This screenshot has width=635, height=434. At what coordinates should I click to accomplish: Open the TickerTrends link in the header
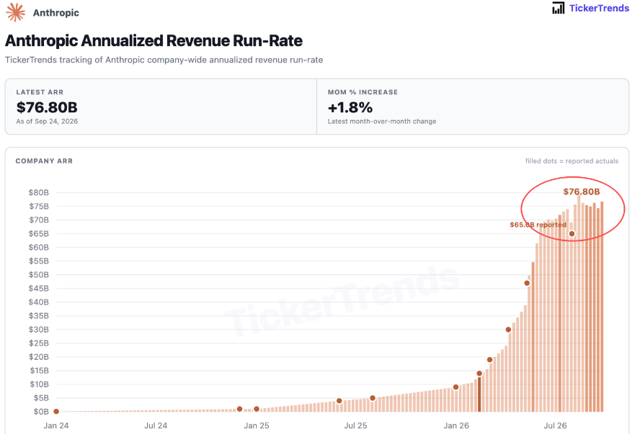[599, 8]
